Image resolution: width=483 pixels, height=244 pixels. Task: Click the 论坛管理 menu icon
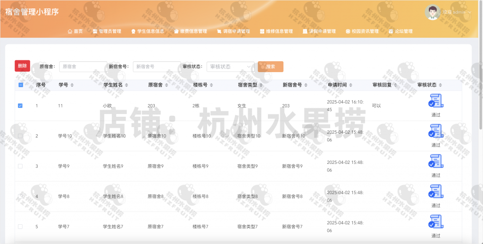pyautogui.click(x=391, y=32)
